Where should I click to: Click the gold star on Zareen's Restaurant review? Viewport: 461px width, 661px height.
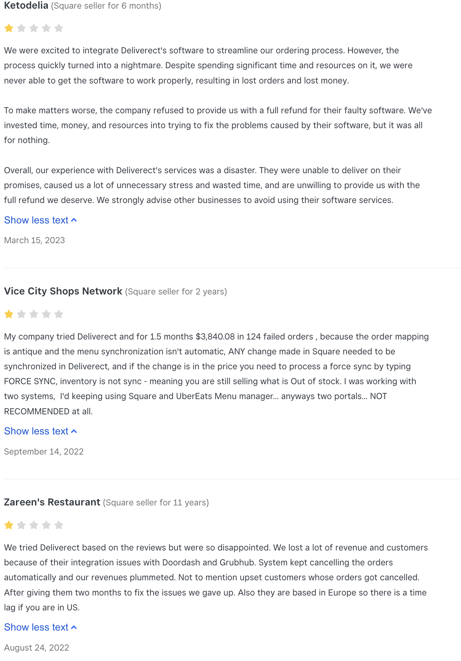point(9,525)
